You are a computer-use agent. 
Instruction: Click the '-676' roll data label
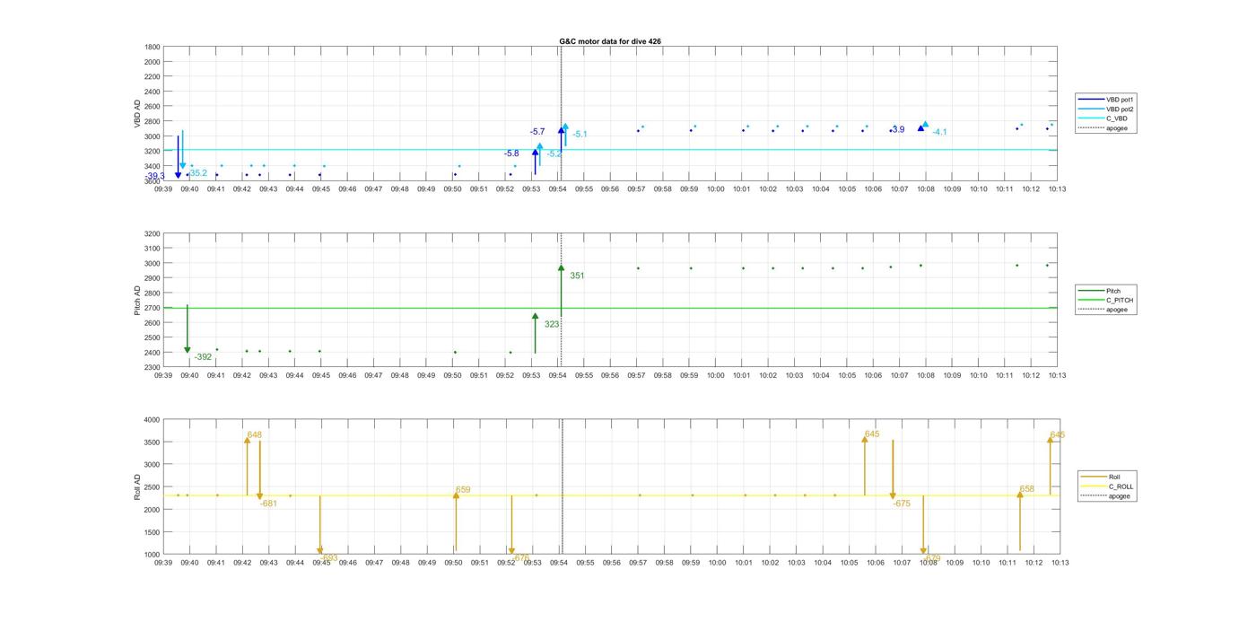click(x=520, y=557)
